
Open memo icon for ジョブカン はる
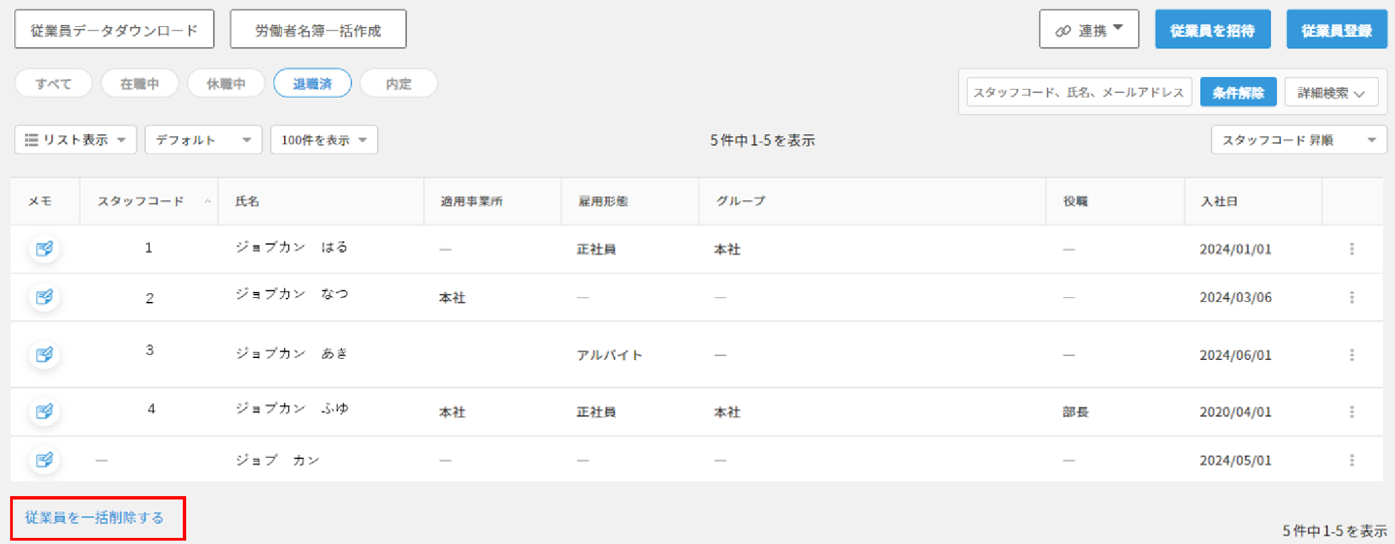coord(45,249)
